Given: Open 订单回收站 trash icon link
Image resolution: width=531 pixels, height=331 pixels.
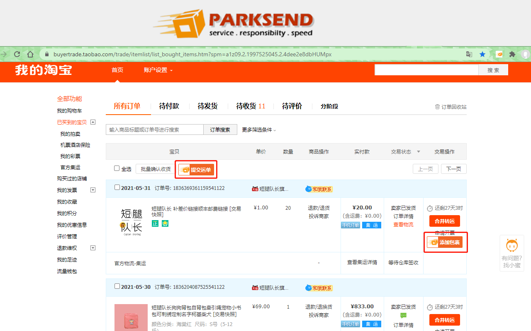Looking at the screenshot, I should [x=451, y=107].
